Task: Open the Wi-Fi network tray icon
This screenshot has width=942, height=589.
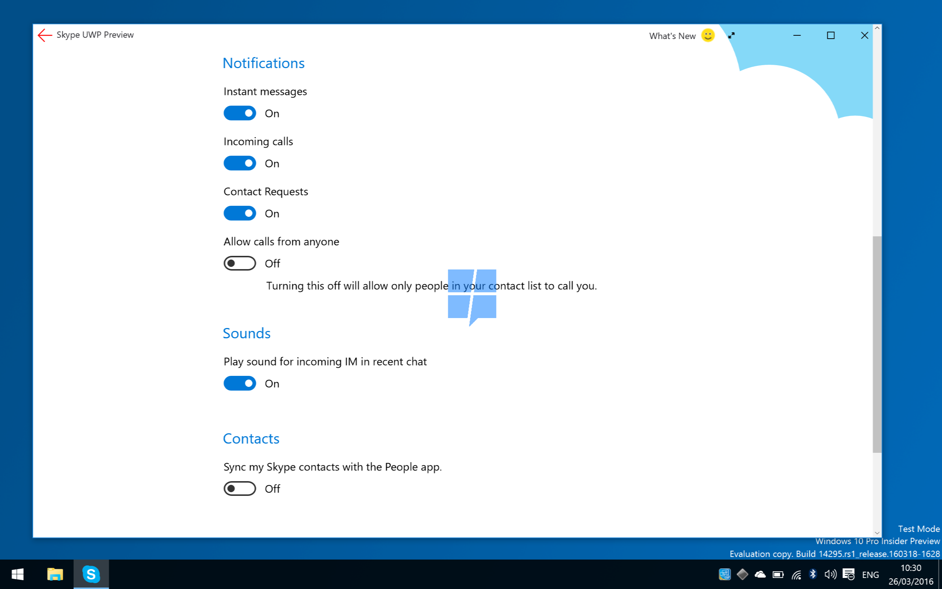Action: 796,575
